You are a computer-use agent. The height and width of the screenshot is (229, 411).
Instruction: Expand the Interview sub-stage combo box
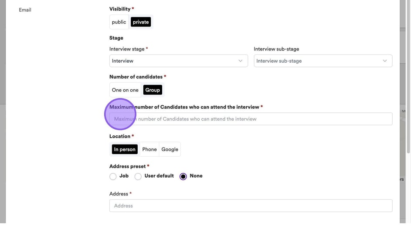coord(323,61)
